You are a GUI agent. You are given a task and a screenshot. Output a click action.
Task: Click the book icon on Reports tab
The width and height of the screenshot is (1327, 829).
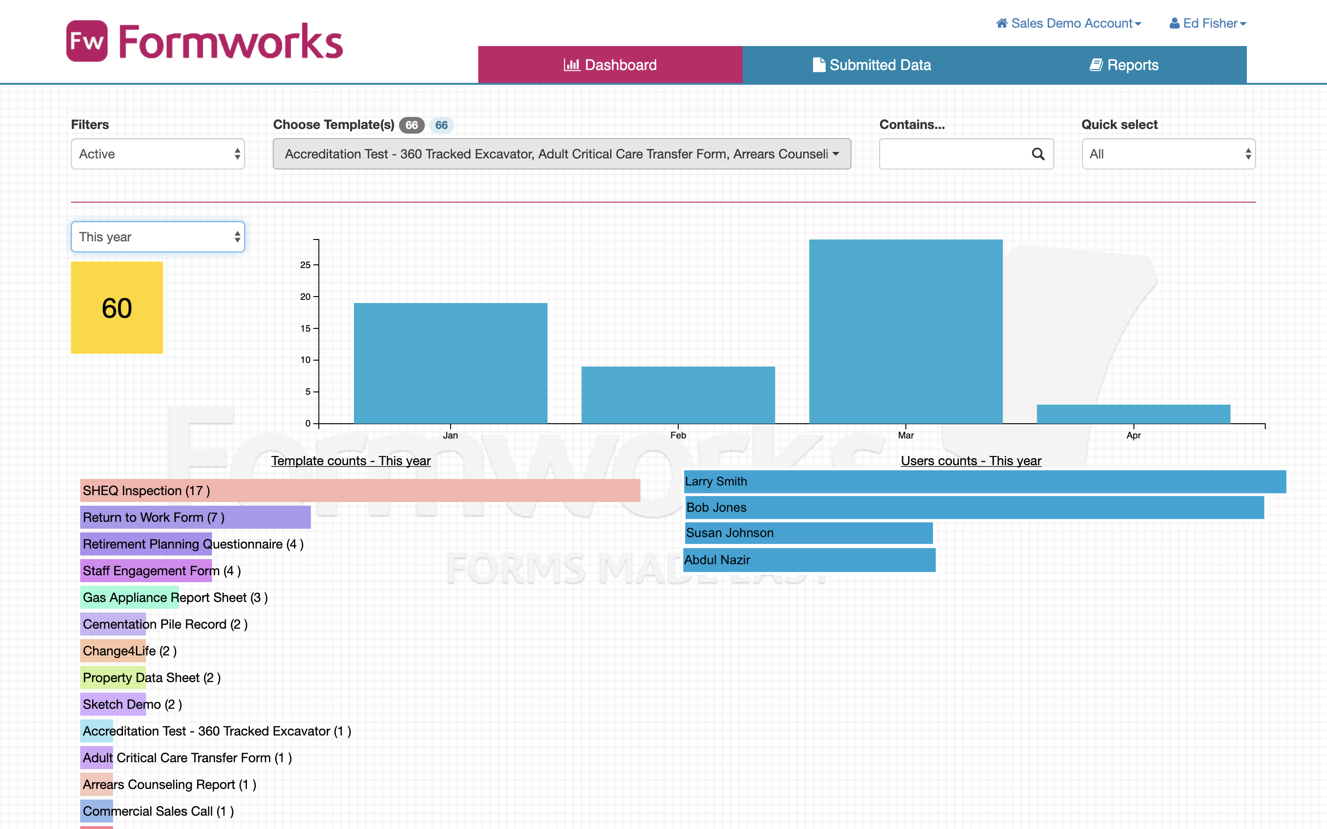(x=1096, y=64)
